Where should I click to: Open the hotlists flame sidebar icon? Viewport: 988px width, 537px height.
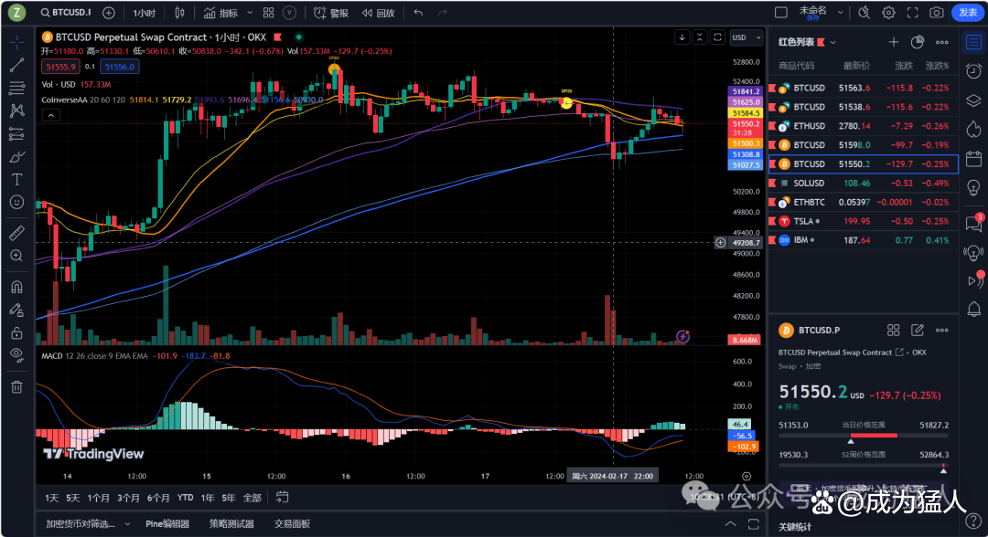(973, 130)
